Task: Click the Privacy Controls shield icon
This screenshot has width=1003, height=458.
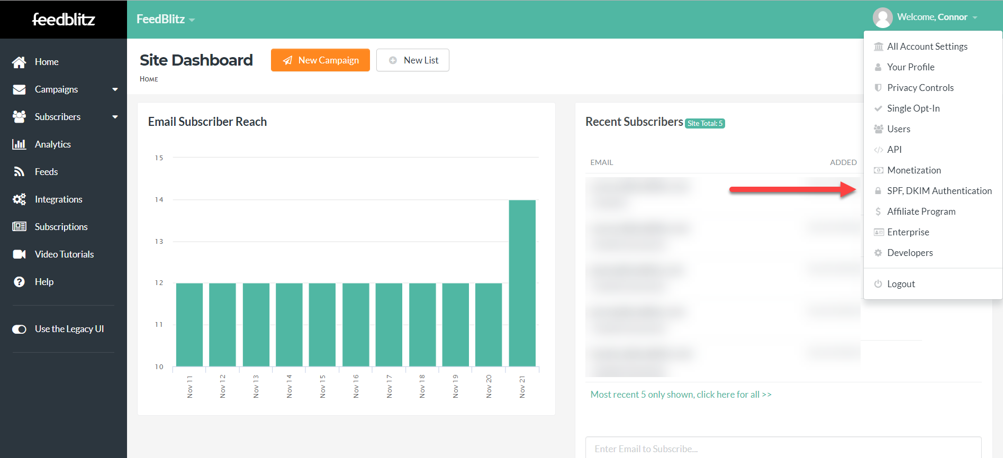Action: click(878, 88)
